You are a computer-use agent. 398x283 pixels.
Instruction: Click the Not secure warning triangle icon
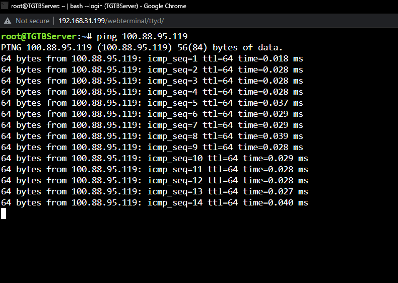8,21
